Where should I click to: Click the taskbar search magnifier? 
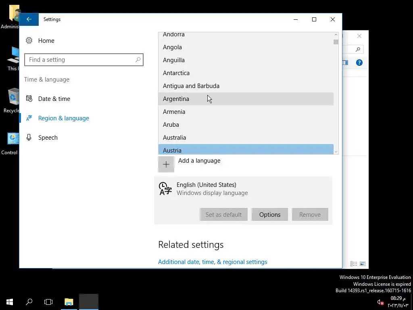coord(29,302)
